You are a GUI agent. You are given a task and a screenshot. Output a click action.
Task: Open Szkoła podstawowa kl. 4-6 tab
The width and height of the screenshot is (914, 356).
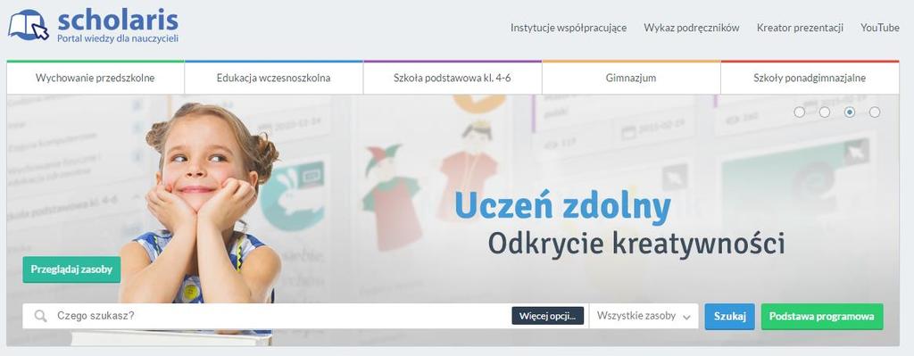tap(453, 78)
